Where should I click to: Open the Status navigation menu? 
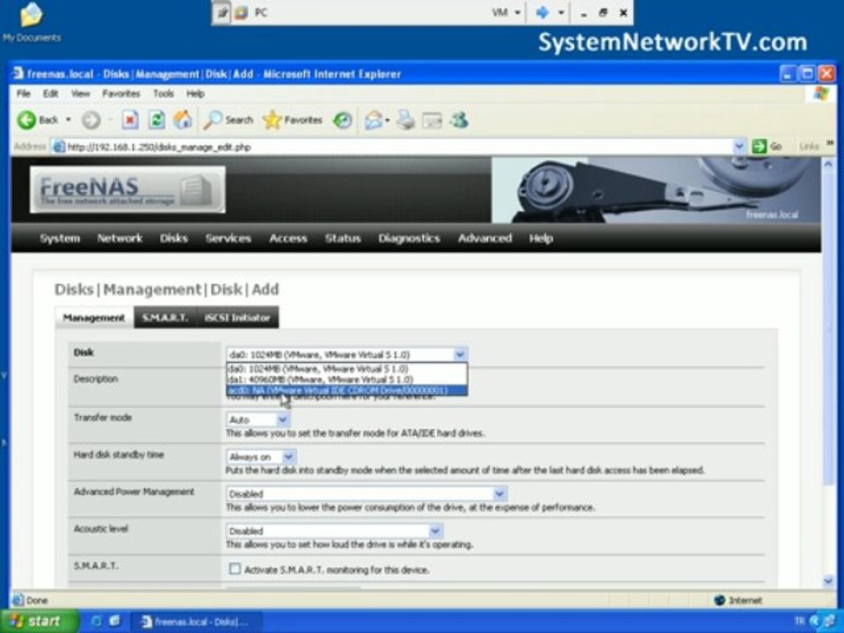[x=342, y=238]
